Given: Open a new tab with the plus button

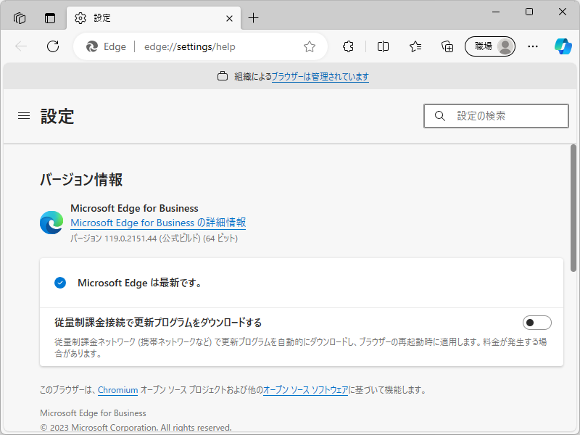Looking at the screenshot, I should click(x=252, y=18).
